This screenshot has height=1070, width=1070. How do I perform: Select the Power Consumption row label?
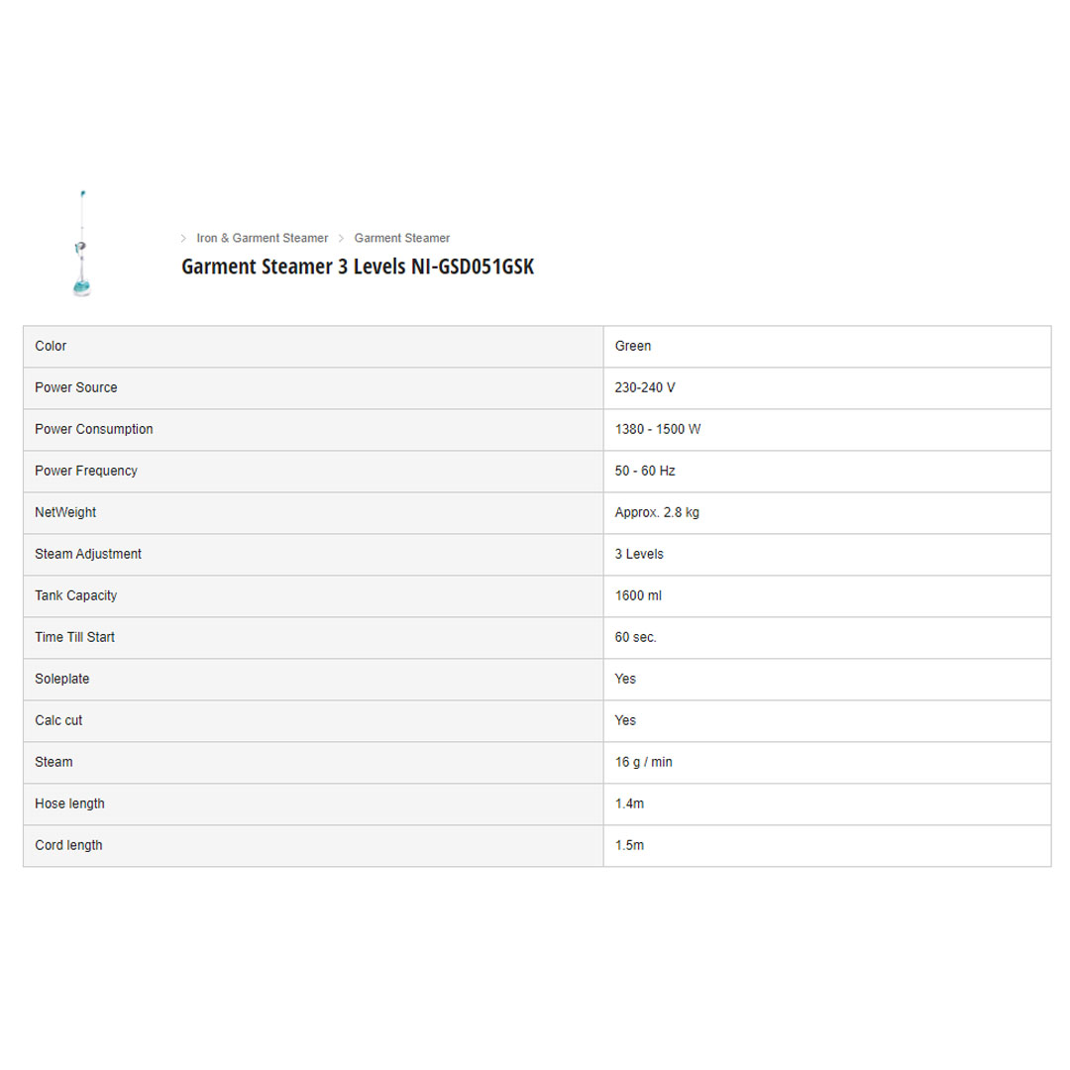coord(94,429)
